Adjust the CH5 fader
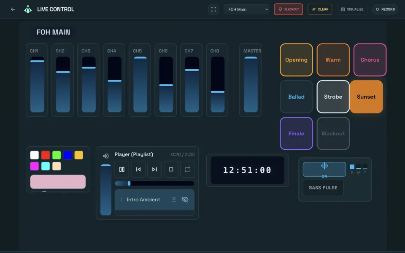 point(140,84)
